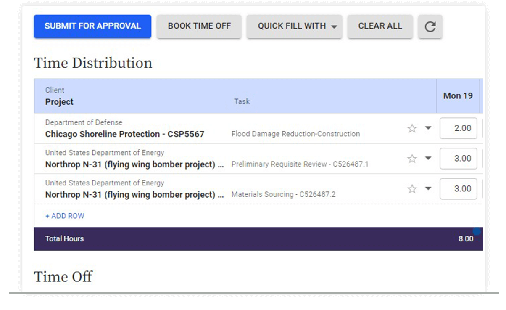506x310 pixels.
Task: Select Flood Damage Reduction-Construction task text
Action: tap(295, 134)
